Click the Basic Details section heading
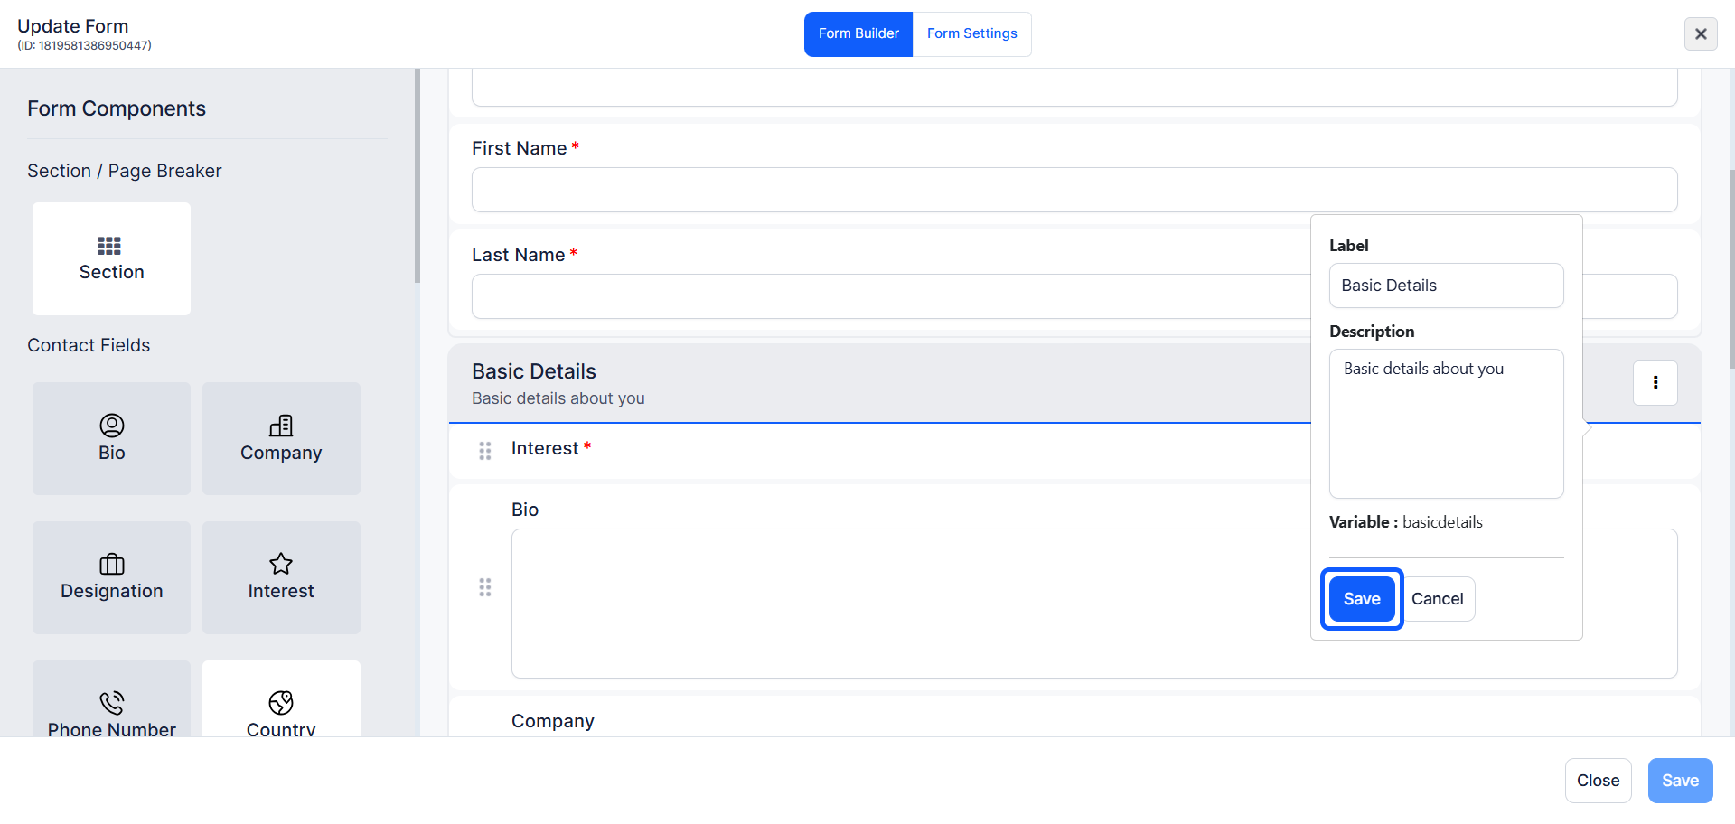Image resolution: width=1735 pixels, height=824 pixels. [534, 371]
